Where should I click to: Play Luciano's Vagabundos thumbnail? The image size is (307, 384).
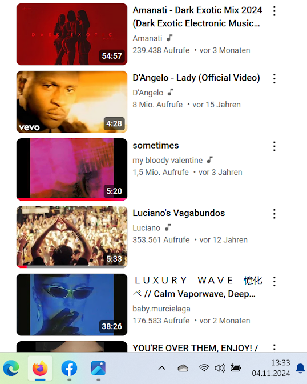point(72,237)
